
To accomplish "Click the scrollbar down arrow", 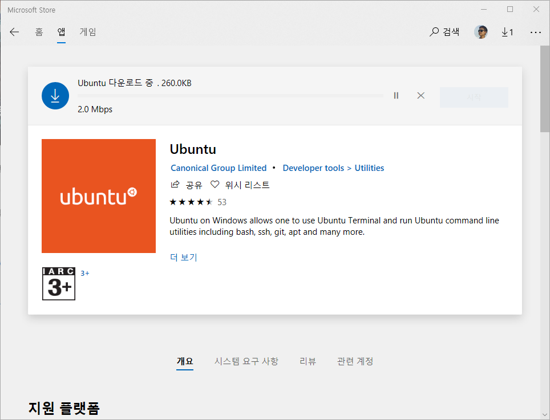I will pyautogui.click(x=545, y=415).
